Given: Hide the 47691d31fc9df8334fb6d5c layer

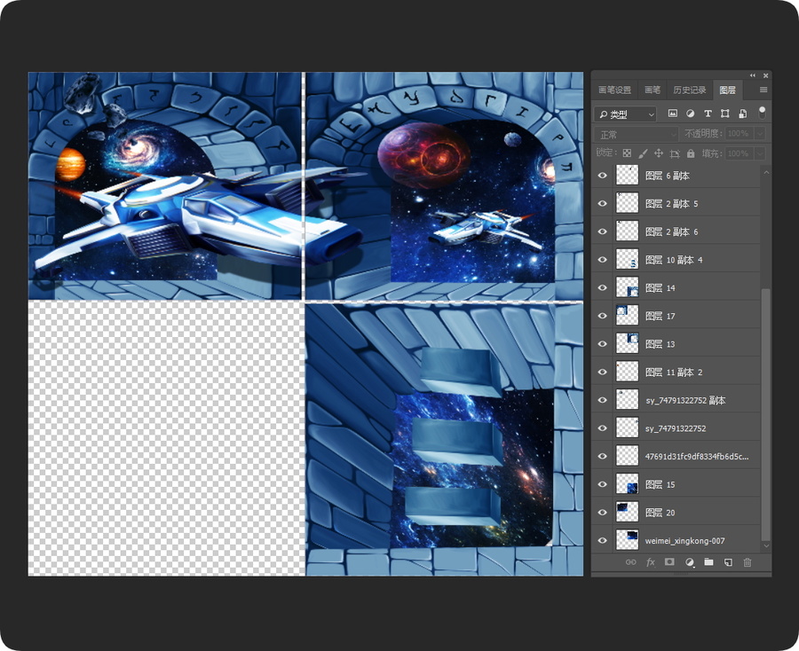Looking at the screenshot, I should tap(602, 456).
